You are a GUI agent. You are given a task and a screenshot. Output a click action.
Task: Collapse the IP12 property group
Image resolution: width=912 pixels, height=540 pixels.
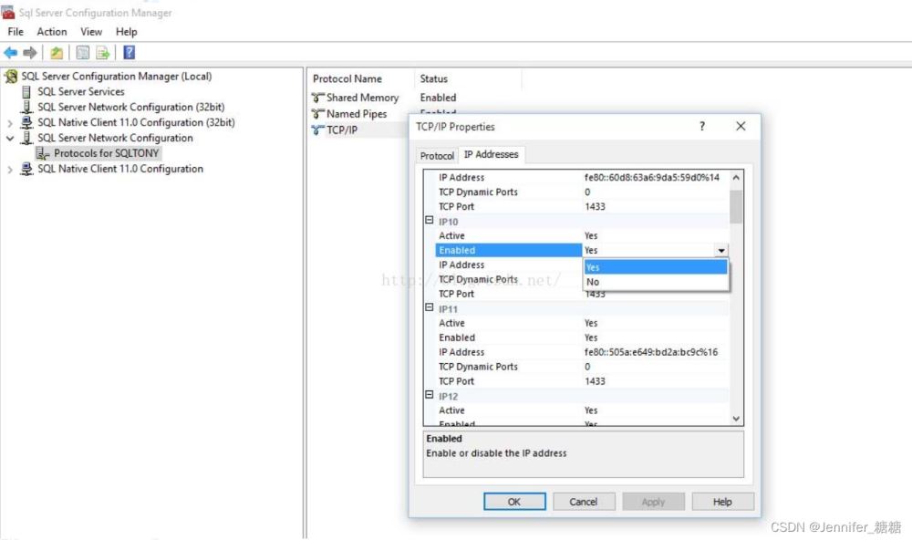(430, 395)
